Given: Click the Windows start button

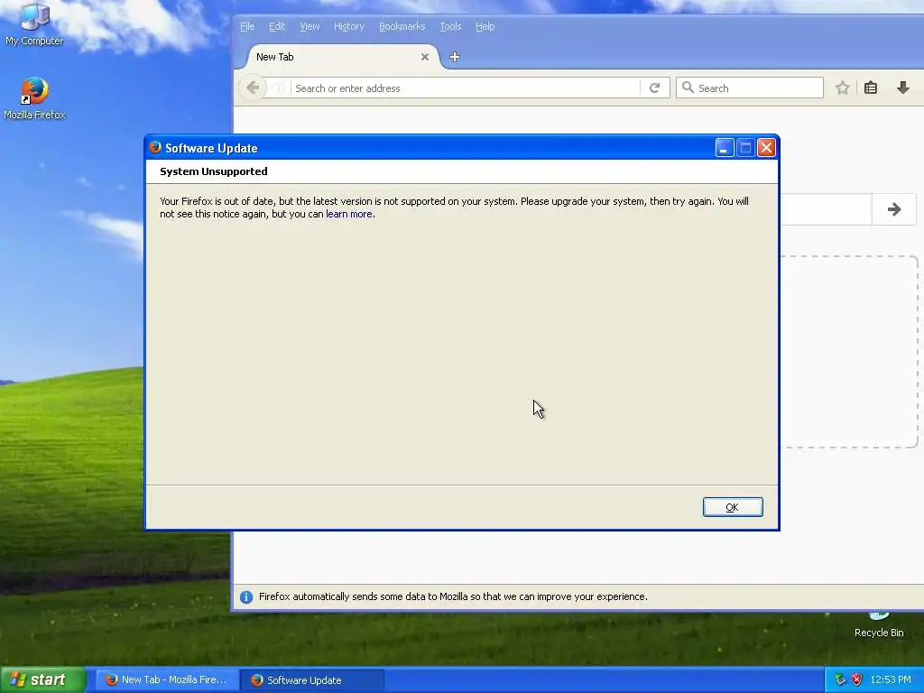Looking at the screenshot, I should (43, 679).
